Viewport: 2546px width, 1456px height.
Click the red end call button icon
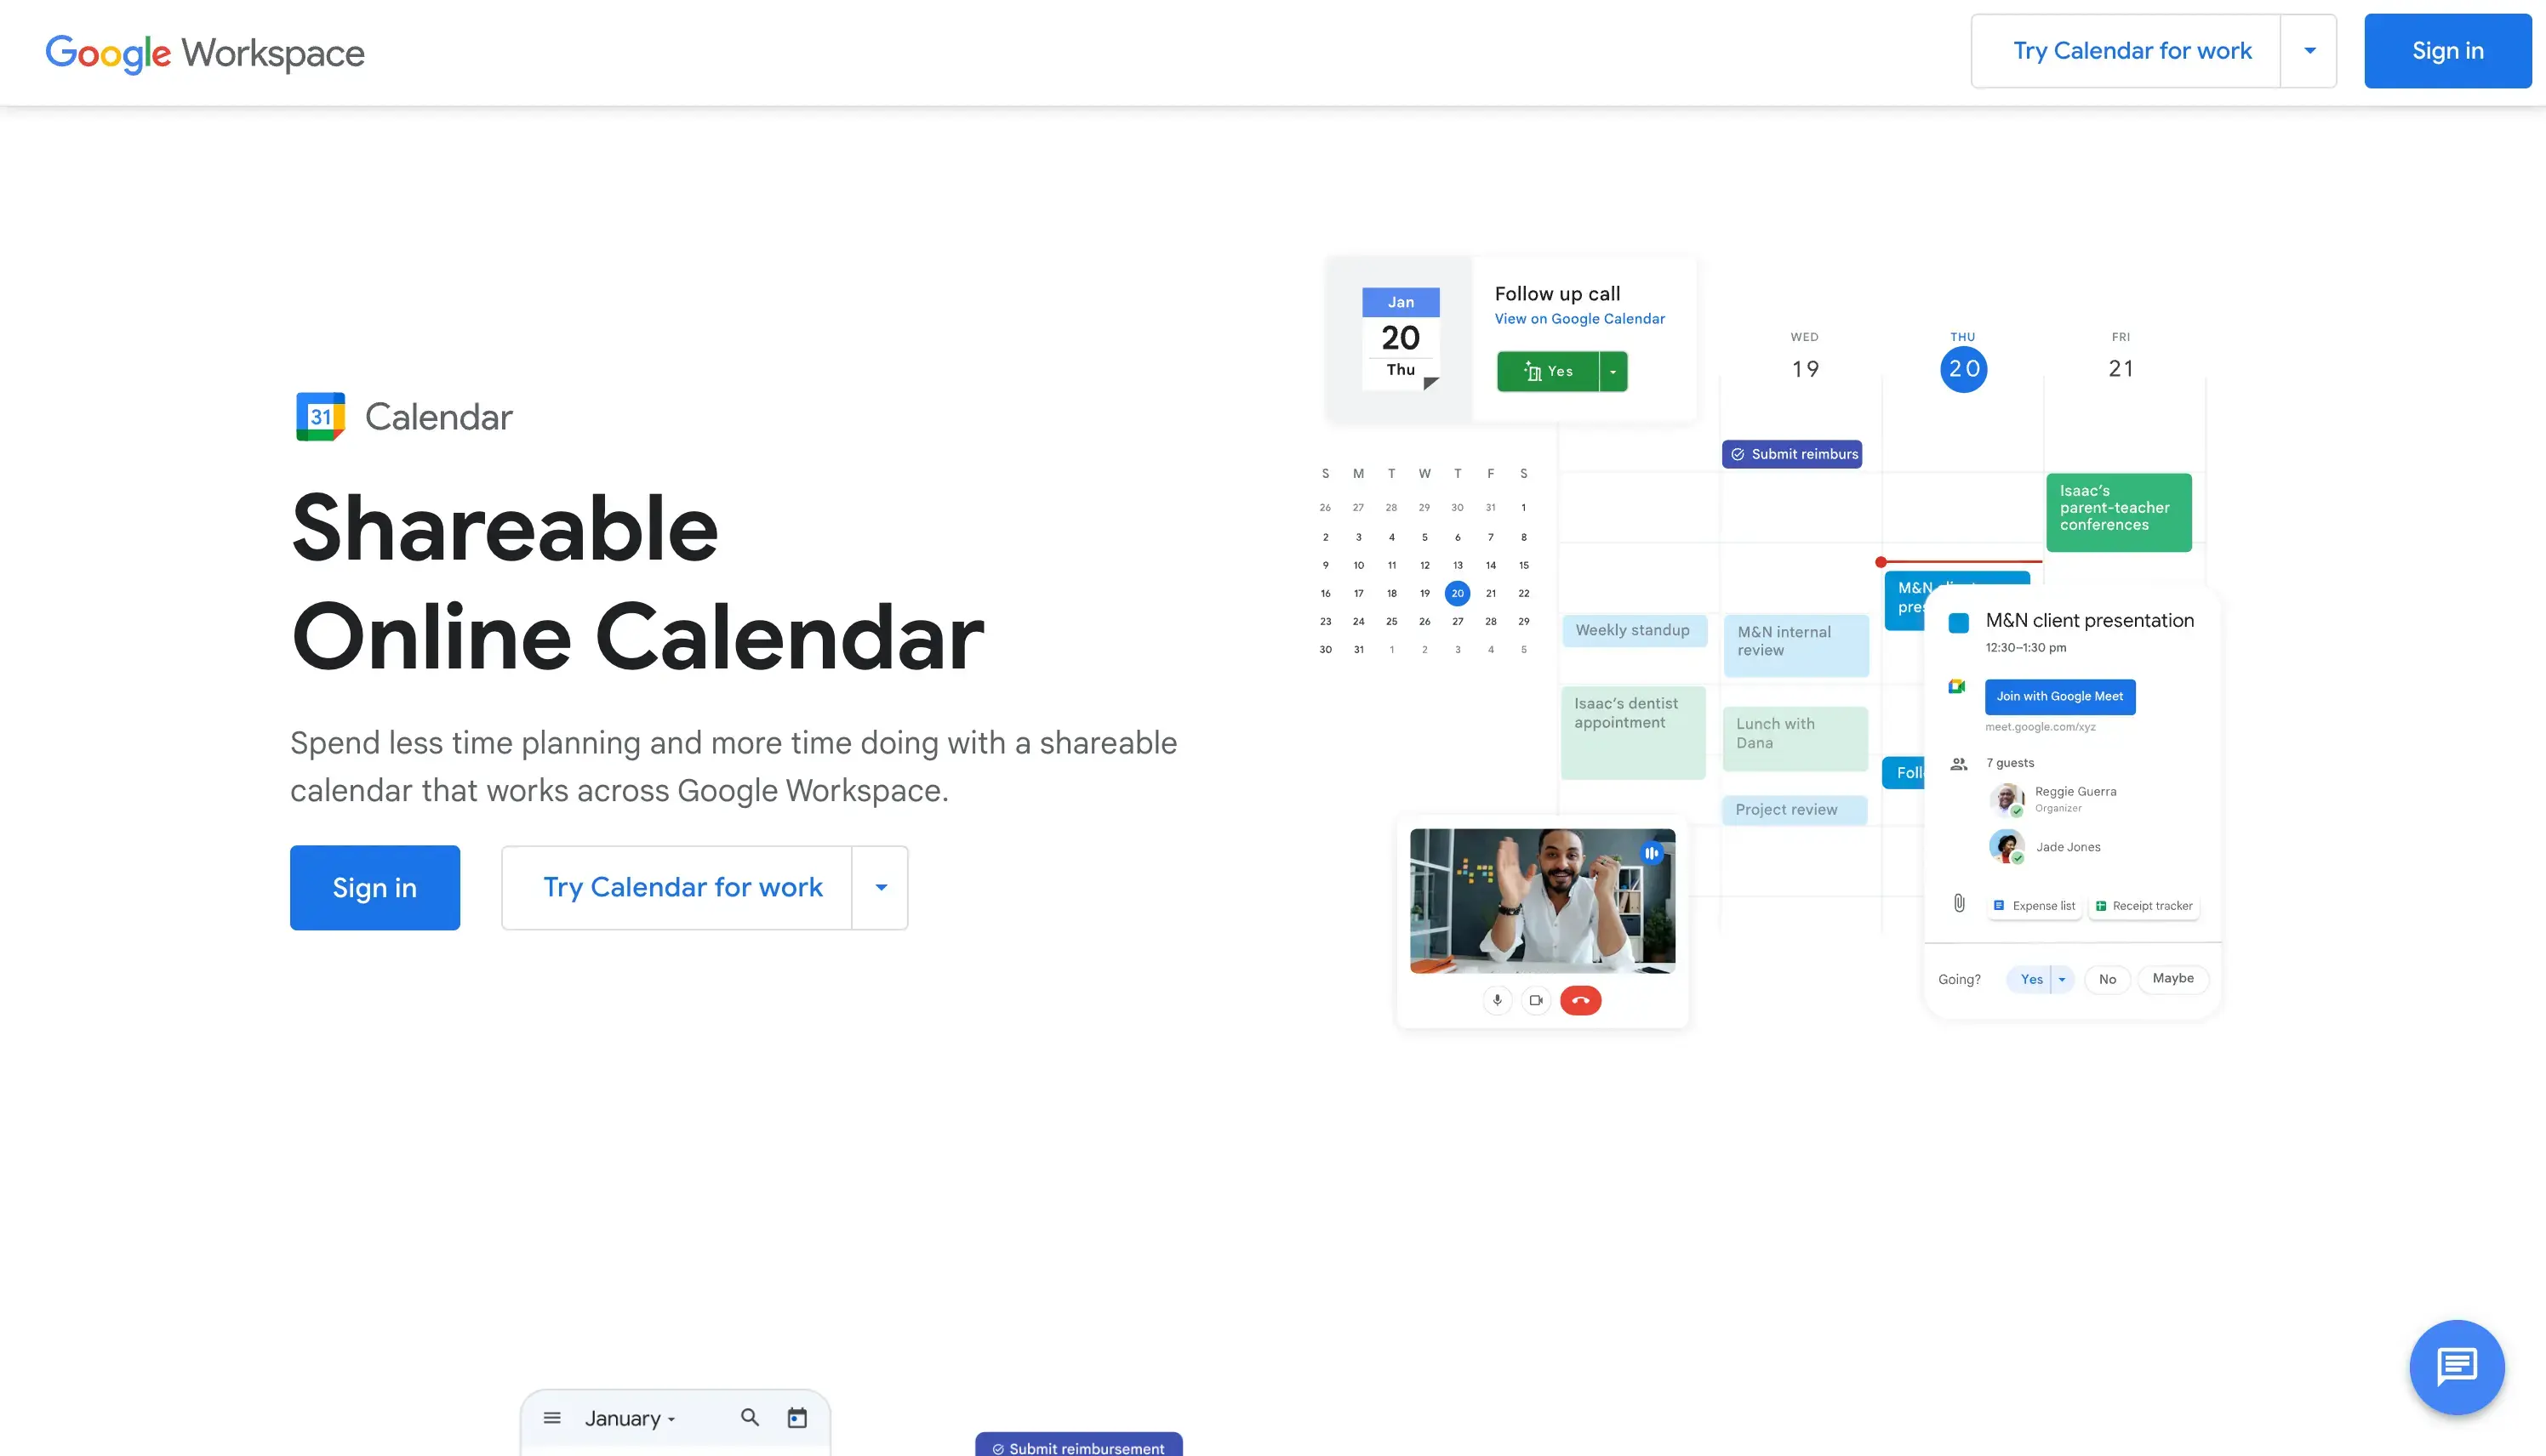point(1579,998)
